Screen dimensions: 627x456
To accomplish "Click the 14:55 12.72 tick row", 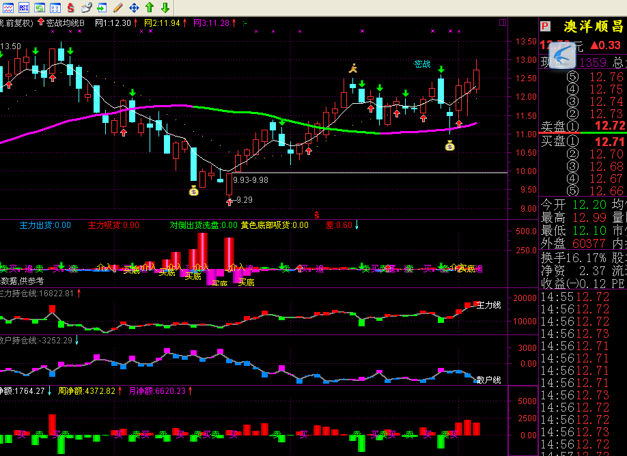I will tap(575, 297).
